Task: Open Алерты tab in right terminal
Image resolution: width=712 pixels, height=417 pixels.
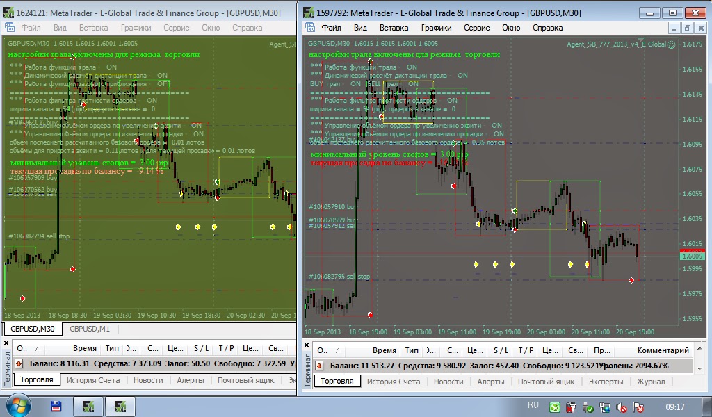Action: pos(490,382)
